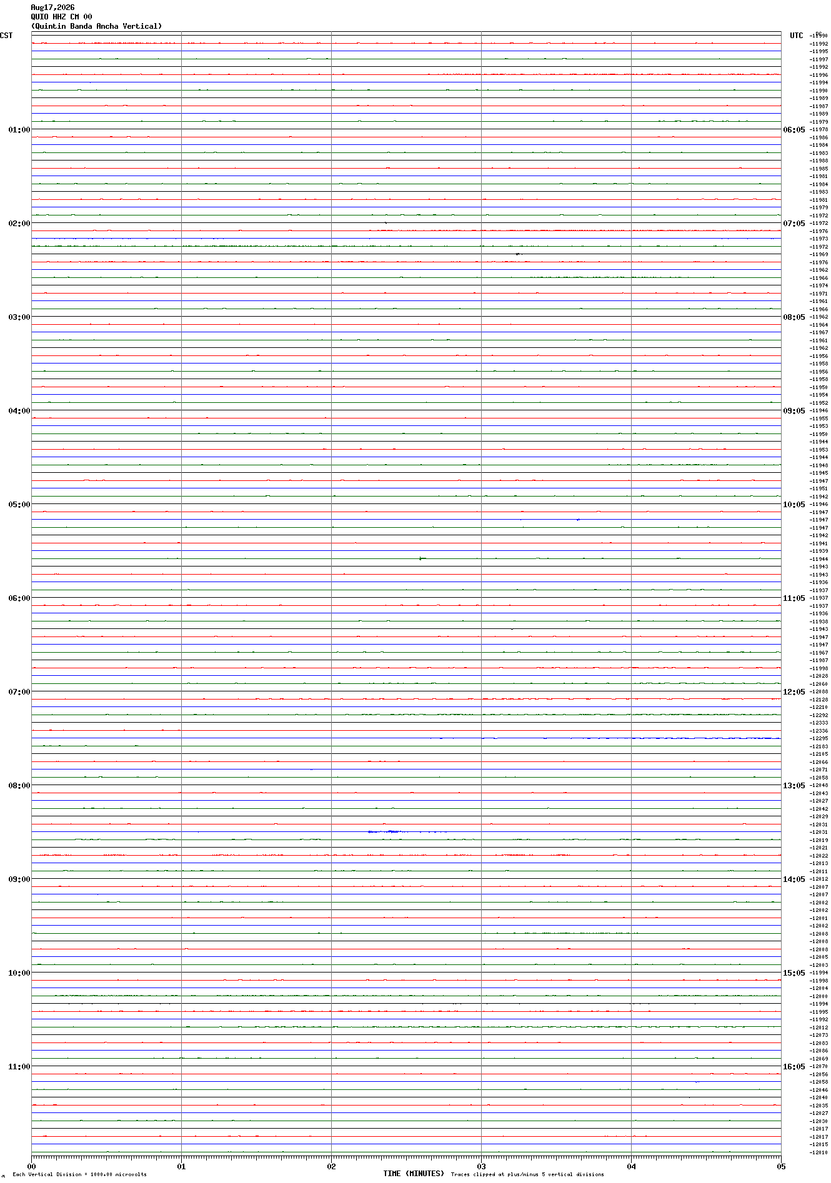
Task: Click the 16:05 UTC time label
Action: pyautogui.click(x=794, y=1067)
